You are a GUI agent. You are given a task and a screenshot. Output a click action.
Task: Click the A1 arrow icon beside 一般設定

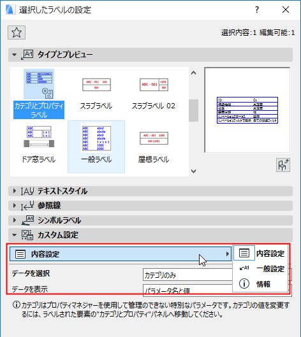244,268
